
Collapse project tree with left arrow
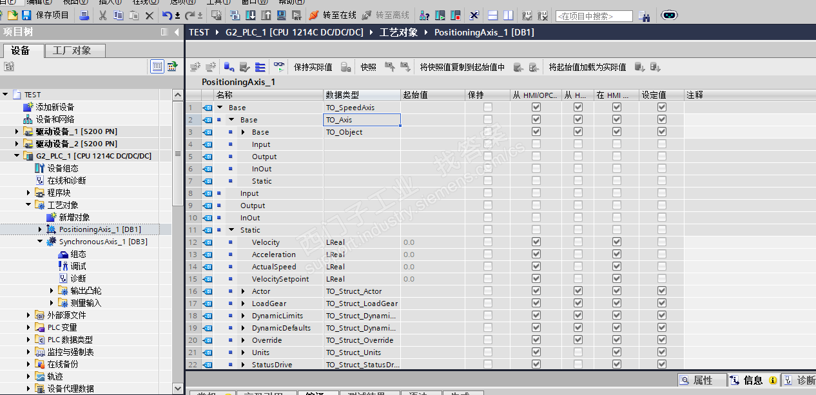pyautogui.click(x=177, y=32)
